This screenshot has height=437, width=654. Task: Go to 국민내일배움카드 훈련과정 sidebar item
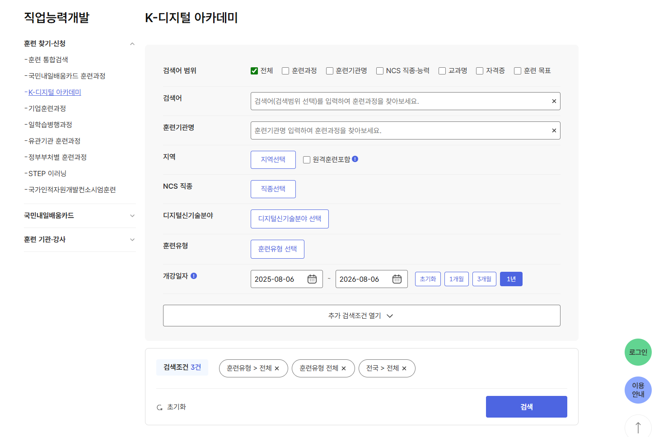click(x=67, y=76)
